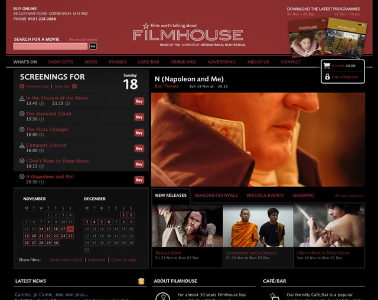The height and width of the screenshot is (300, 378).
Task: Click the Go search button
Action: (x=93, y=46)
